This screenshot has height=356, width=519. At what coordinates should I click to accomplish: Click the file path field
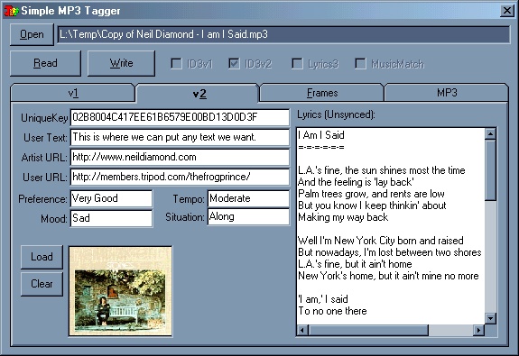[x=283, y=34]
